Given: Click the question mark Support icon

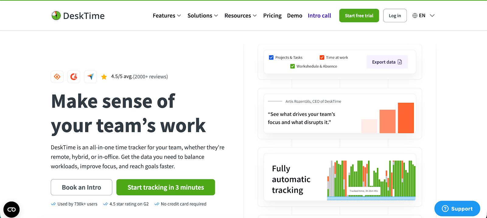Looking at the screenshot, I should click(445, 209).
